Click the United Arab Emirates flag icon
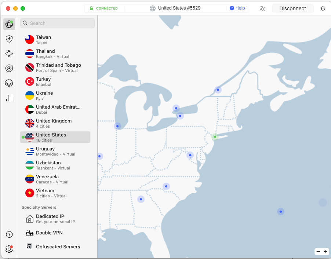Image resolution: width=331 pixels, height=259 pixels. tap(30, 109)
